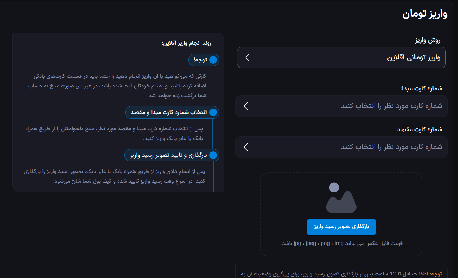The width and height of the screenshot is (458, 278).
Task: Click the chevron arrow under شماره کارت مبدا
Action: pos(246,106)
